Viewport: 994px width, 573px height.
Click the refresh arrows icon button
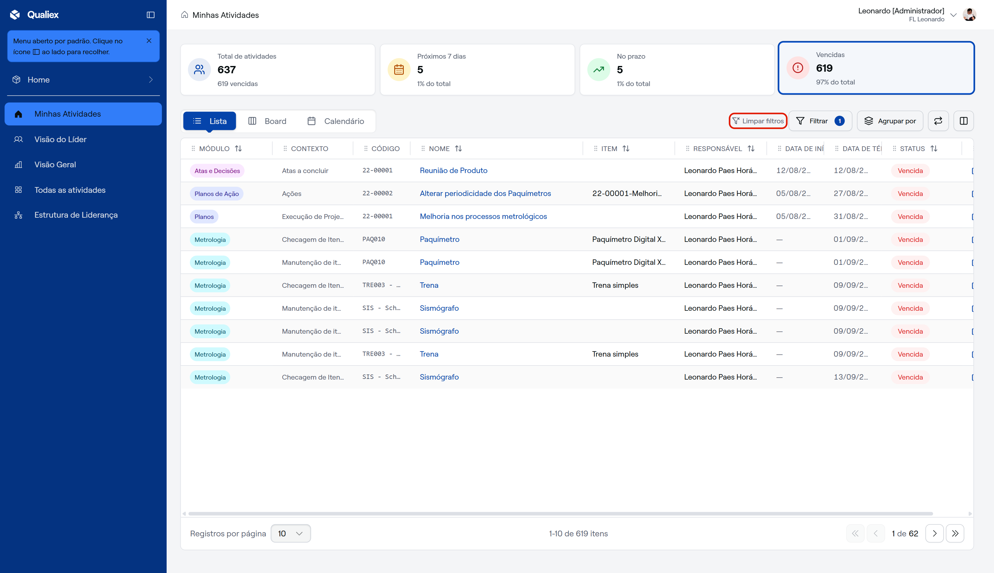(x=938, y=121)
